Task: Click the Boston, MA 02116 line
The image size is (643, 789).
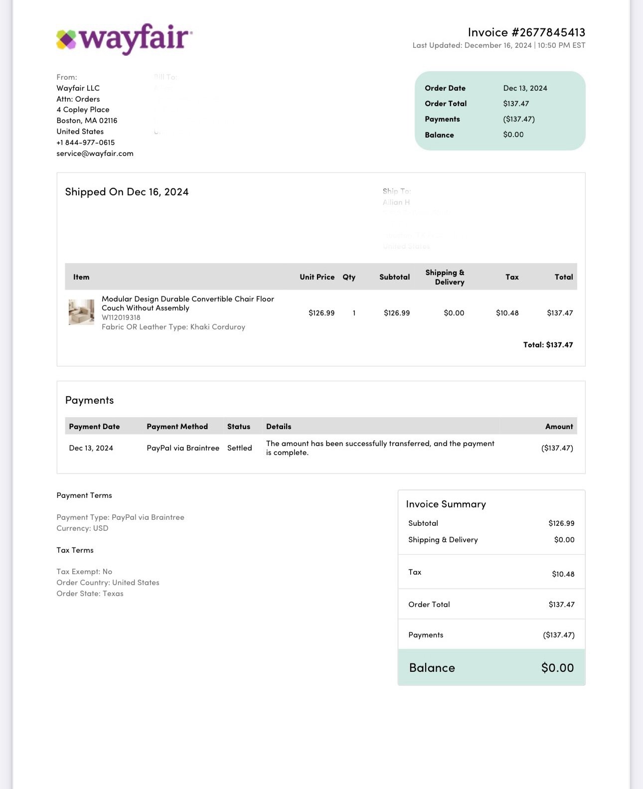Action: tap(87, 121)
